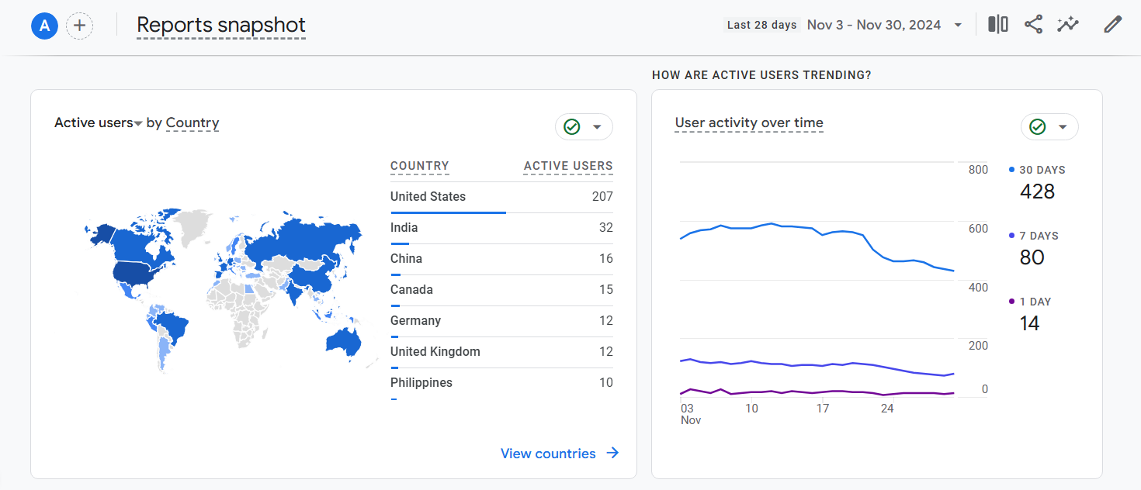Click the 428 thirty-day users value

coord(1037,192)
